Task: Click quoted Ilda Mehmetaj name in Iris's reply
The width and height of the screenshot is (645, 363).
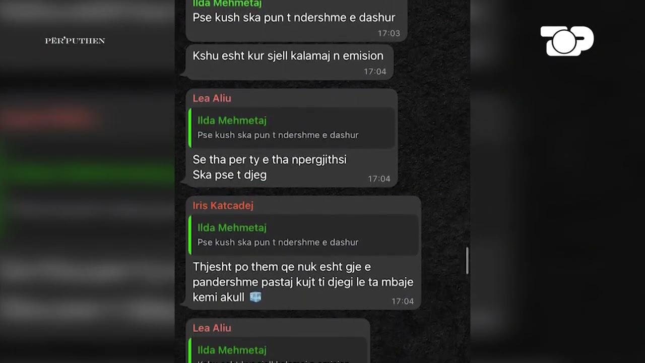Action: pos(232,228)
